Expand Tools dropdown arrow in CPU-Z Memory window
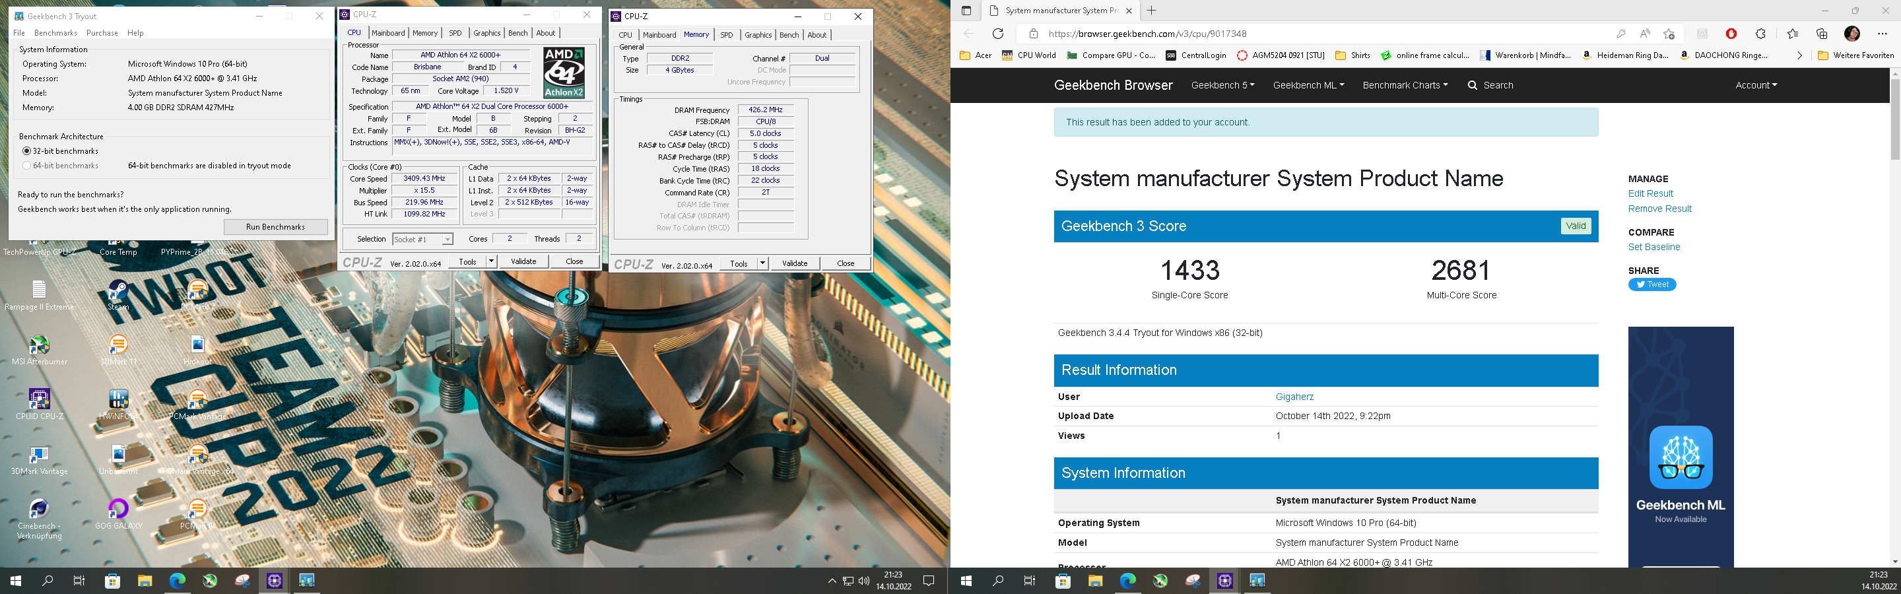Image resolution: width=1901 pixels, height=594 pixels. pyautogui.click(x=762, y=263)
